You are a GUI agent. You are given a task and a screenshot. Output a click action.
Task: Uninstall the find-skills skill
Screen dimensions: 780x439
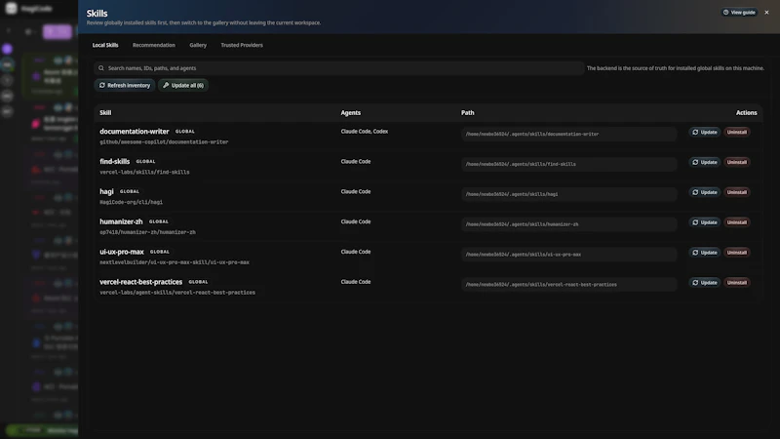pos(737,162)
